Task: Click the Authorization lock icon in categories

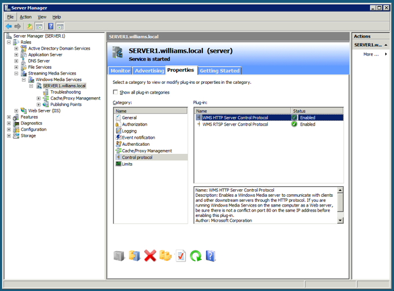Action: [x=118, y=124]
